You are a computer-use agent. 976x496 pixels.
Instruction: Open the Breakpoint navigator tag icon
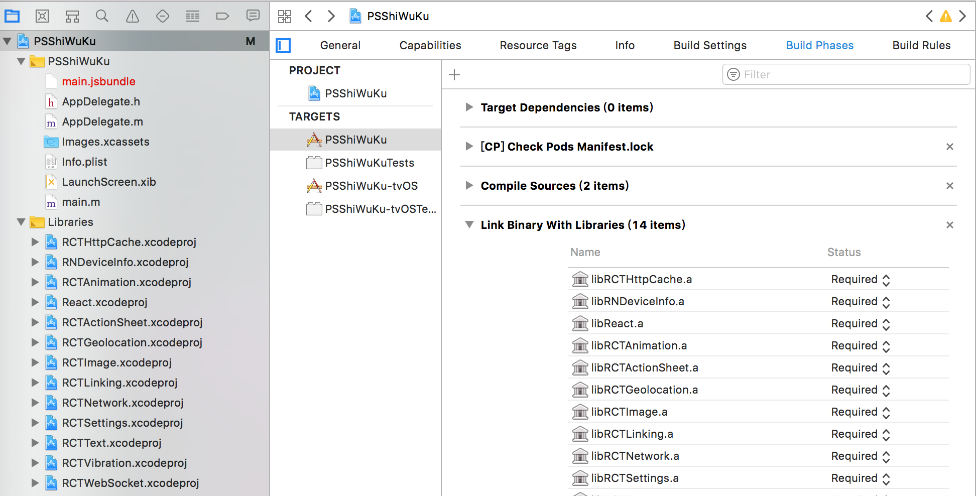pos(223,16)
